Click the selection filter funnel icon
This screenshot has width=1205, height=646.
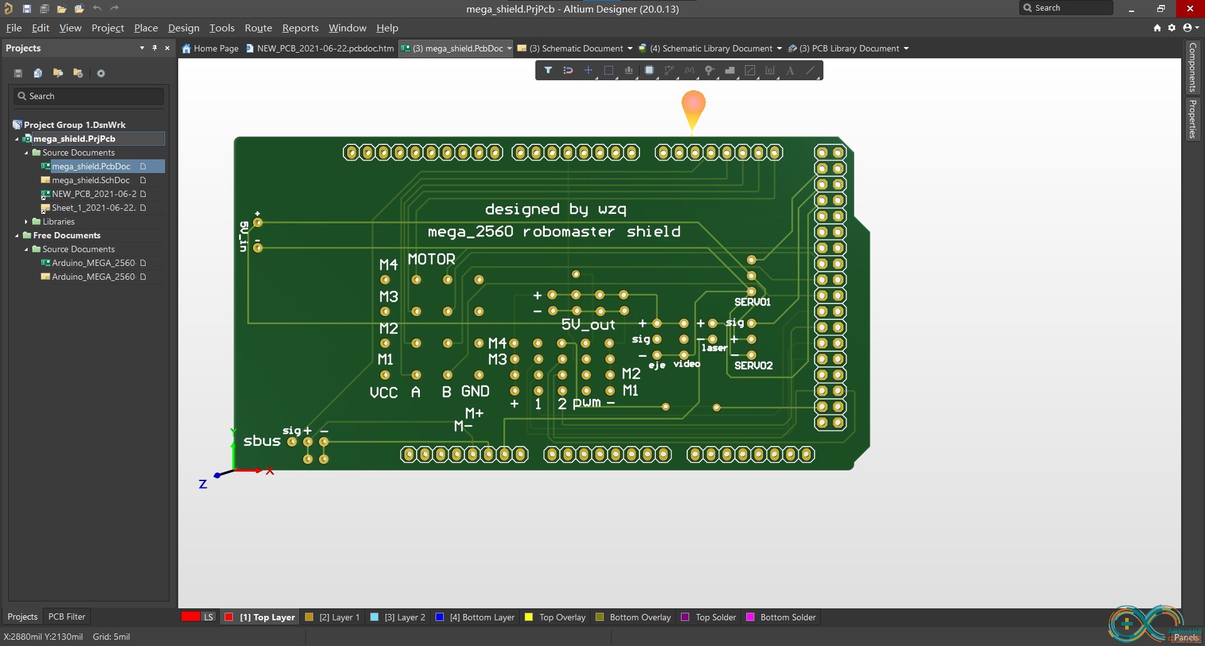548,70
